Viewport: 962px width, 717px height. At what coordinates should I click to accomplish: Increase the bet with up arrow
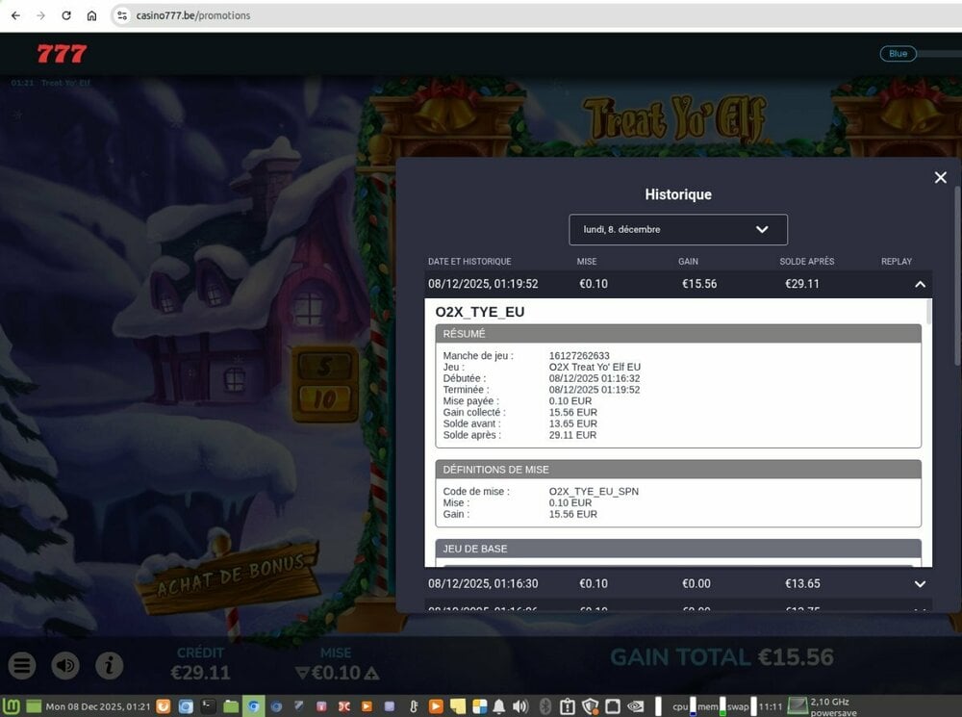(x=372, y=673)
